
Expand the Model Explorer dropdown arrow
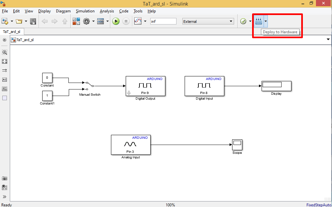coord(108,21)
